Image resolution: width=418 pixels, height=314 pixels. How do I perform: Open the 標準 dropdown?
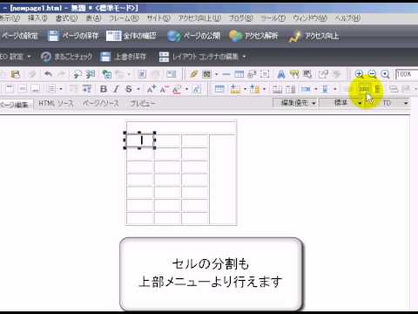click(341, 103)
